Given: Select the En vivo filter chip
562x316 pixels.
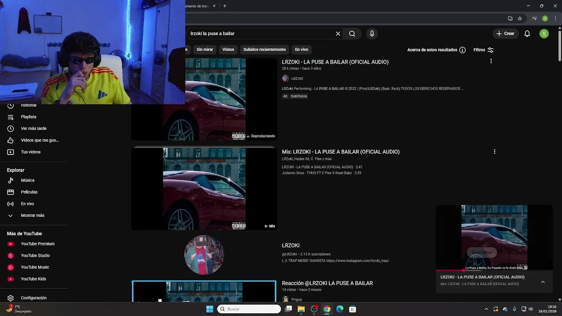Looking at the screenshot, I should pos(302,50).
